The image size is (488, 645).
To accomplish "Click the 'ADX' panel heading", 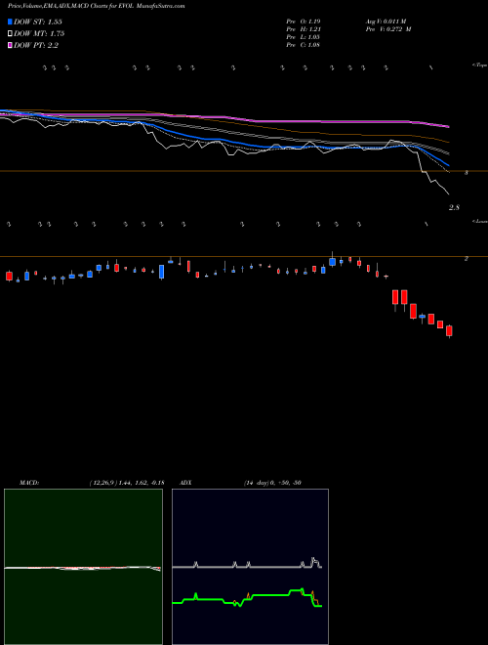I will pos(186,483).
